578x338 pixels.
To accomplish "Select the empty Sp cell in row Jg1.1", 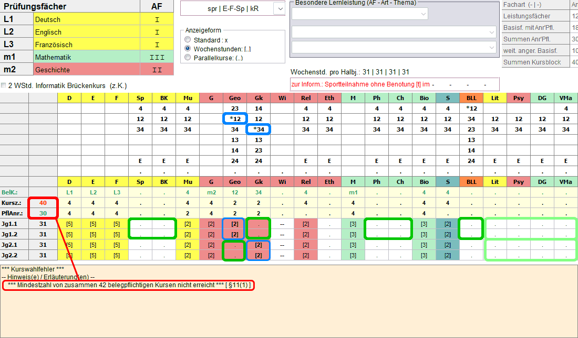I will tap(140, 224).
